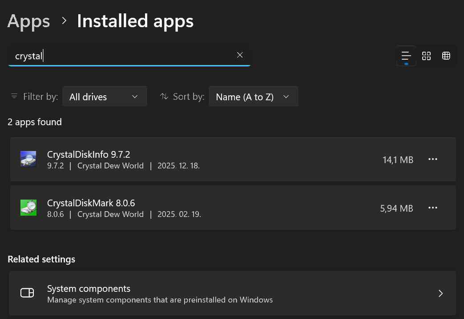Viewport: 464px width, 319px height.
Task: Open more options for CrystalDiskMark
Action: point(432,208)
